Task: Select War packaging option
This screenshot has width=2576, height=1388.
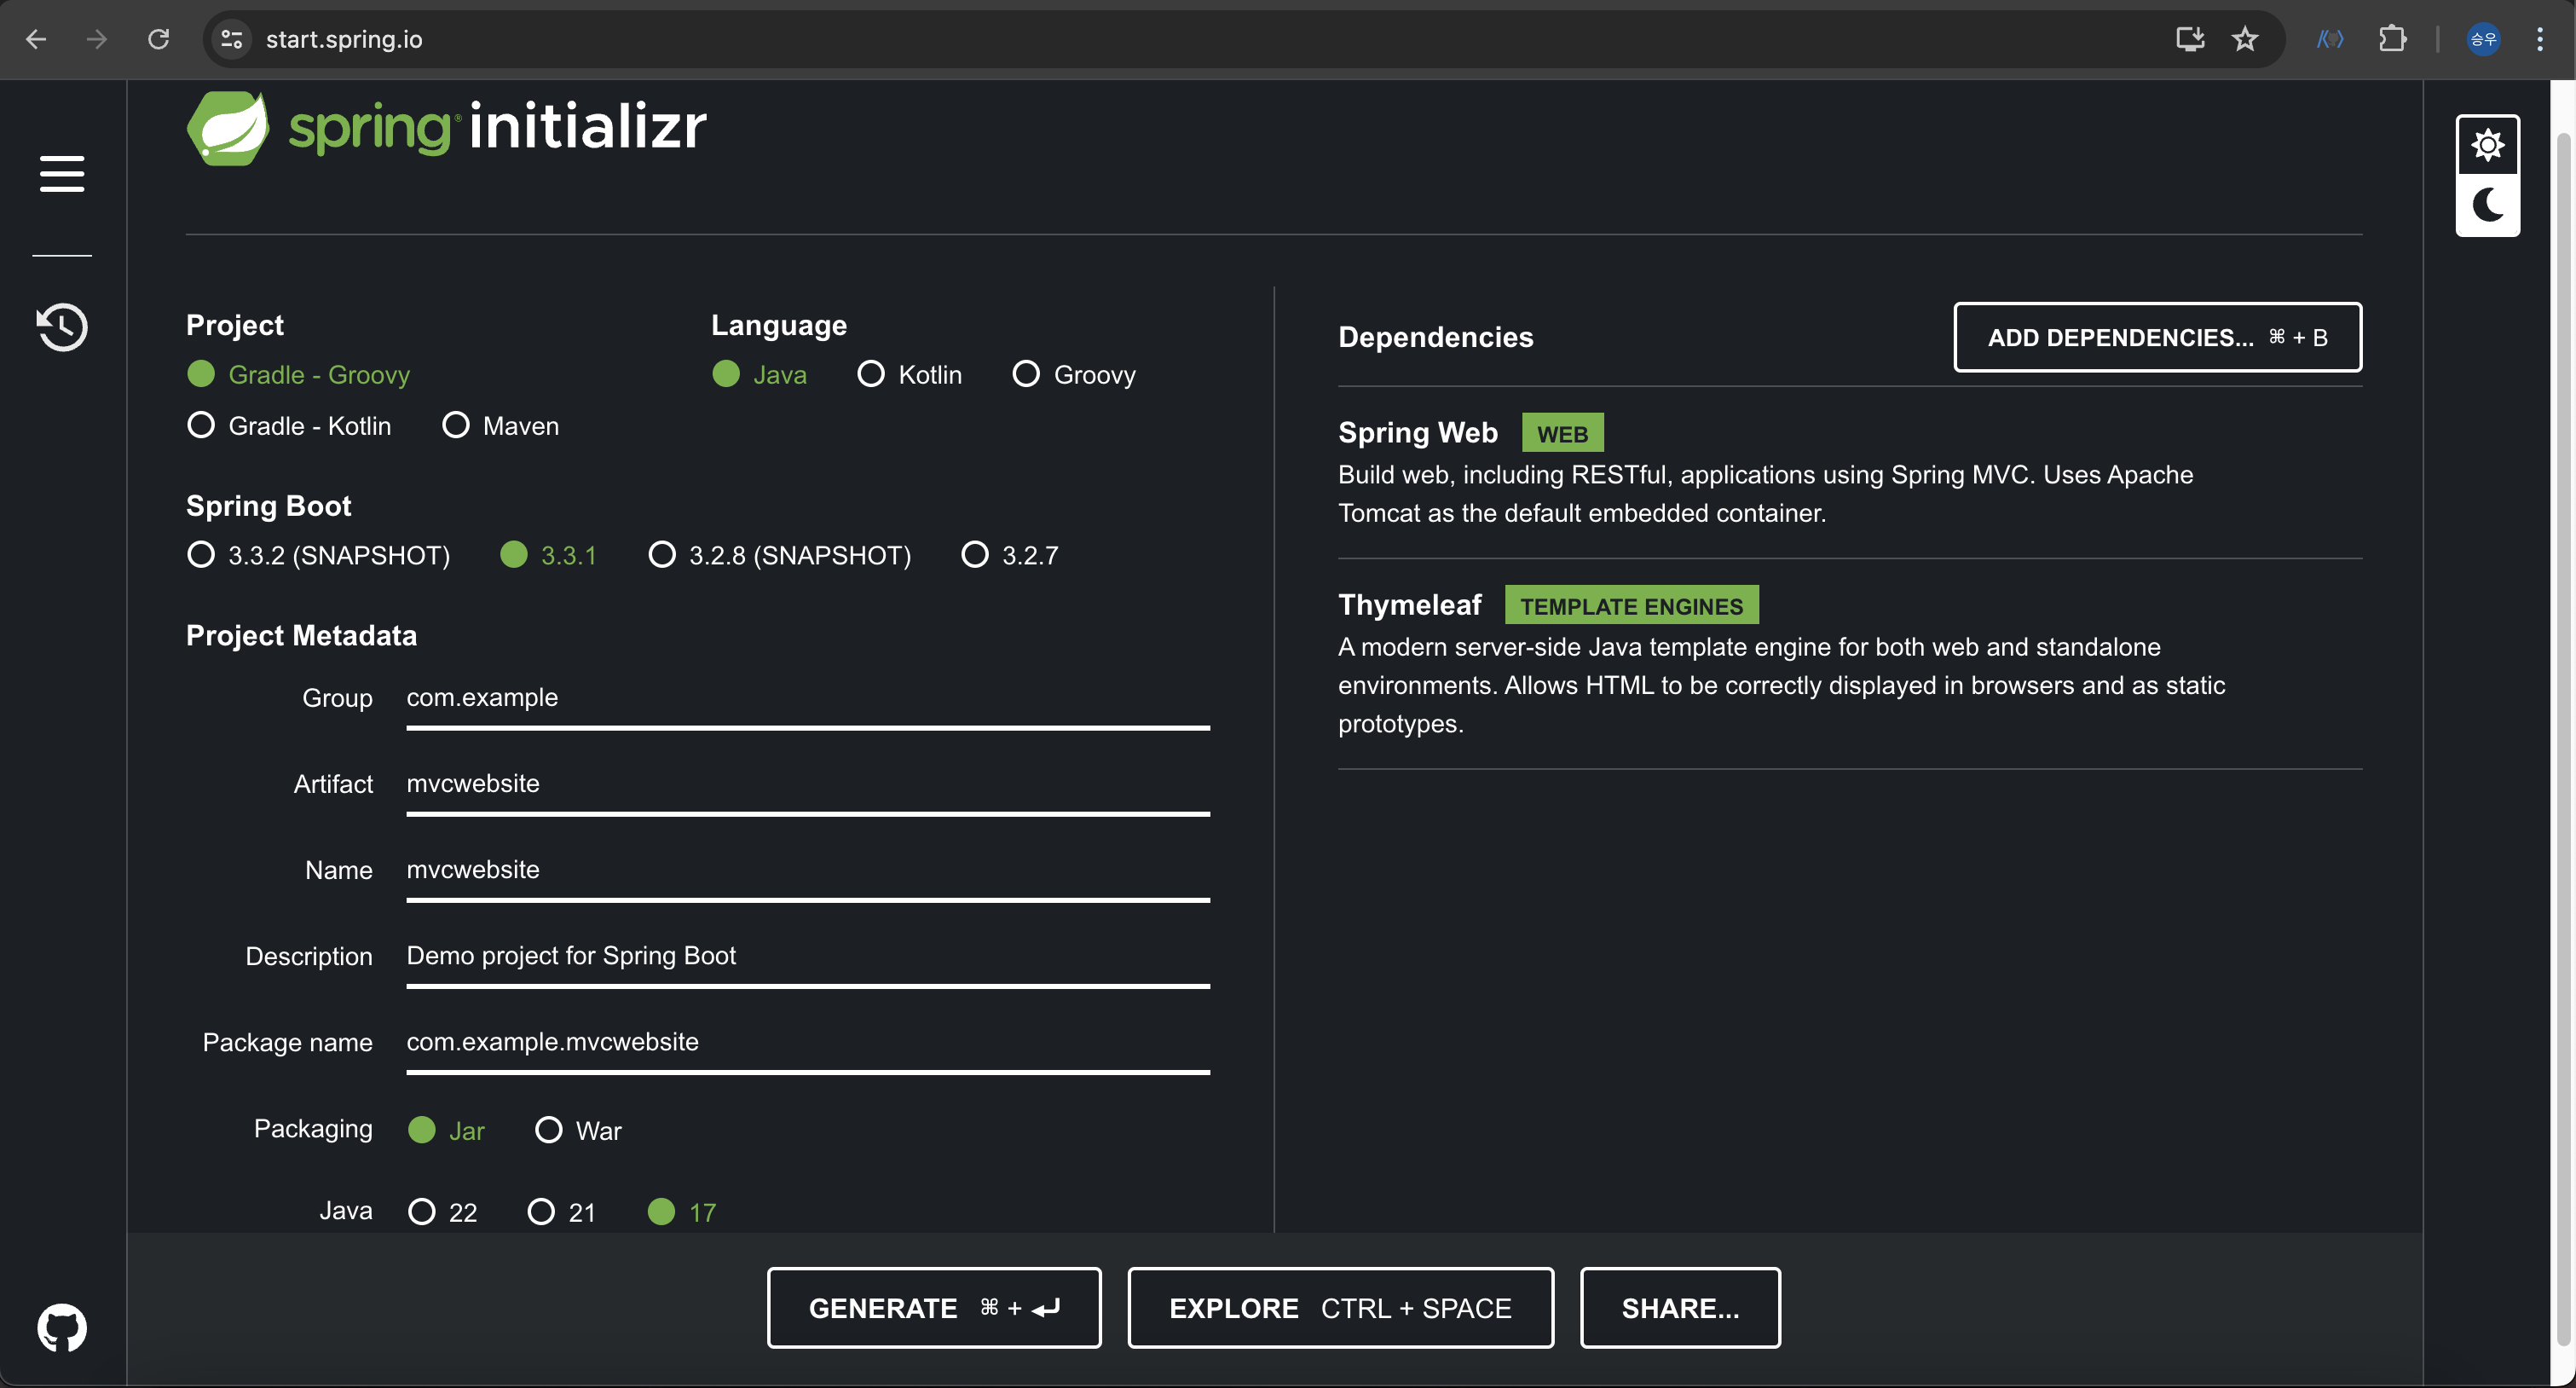Action: 549,1131
